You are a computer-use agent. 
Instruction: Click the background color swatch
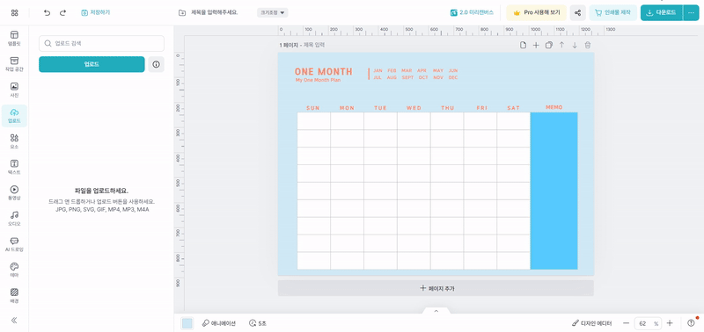tap(187, 323)
